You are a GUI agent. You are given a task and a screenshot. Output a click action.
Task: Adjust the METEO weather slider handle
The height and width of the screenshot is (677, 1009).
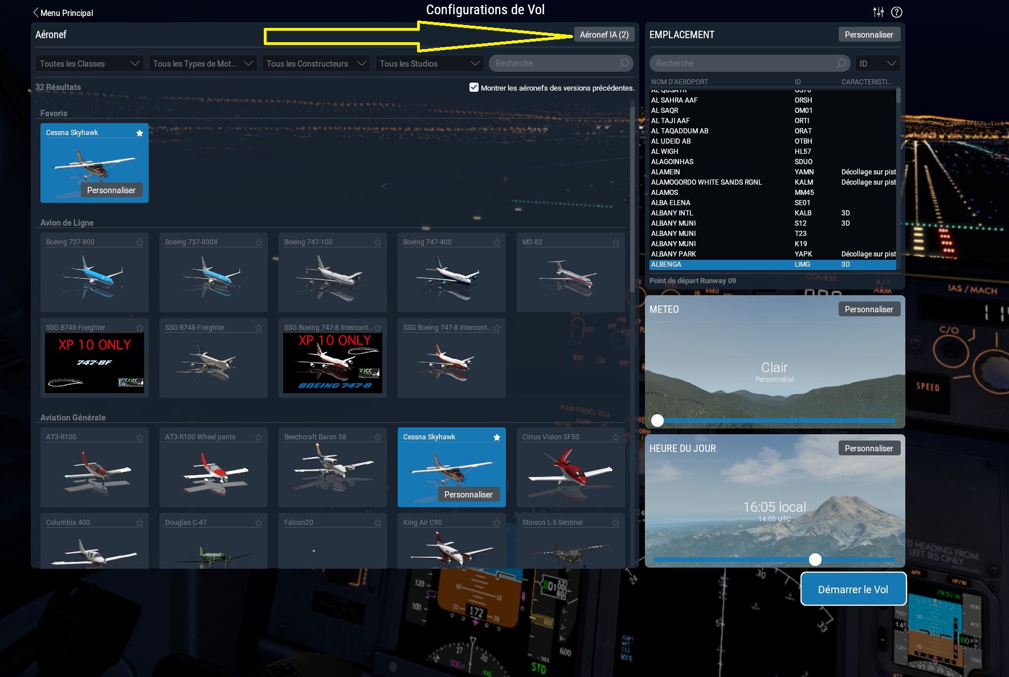tap(657, 421)
